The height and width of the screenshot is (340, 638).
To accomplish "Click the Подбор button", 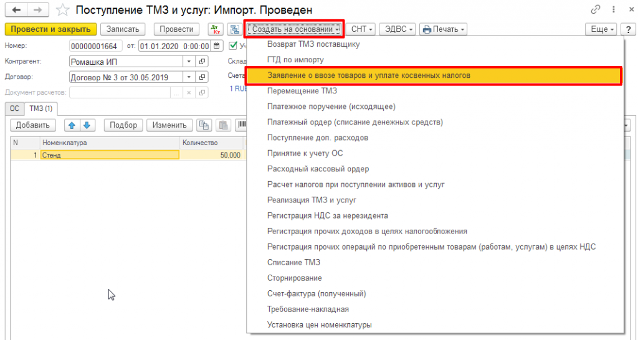I will click(x=123, y=125).
